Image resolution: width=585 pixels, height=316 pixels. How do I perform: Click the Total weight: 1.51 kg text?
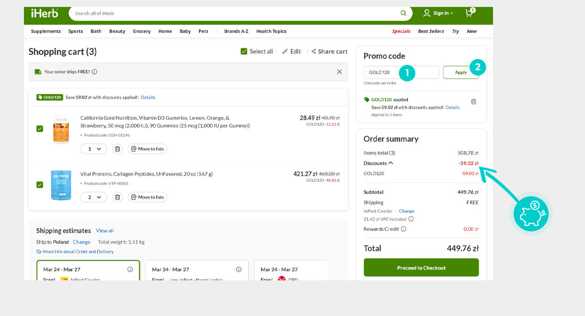[121, 242]
